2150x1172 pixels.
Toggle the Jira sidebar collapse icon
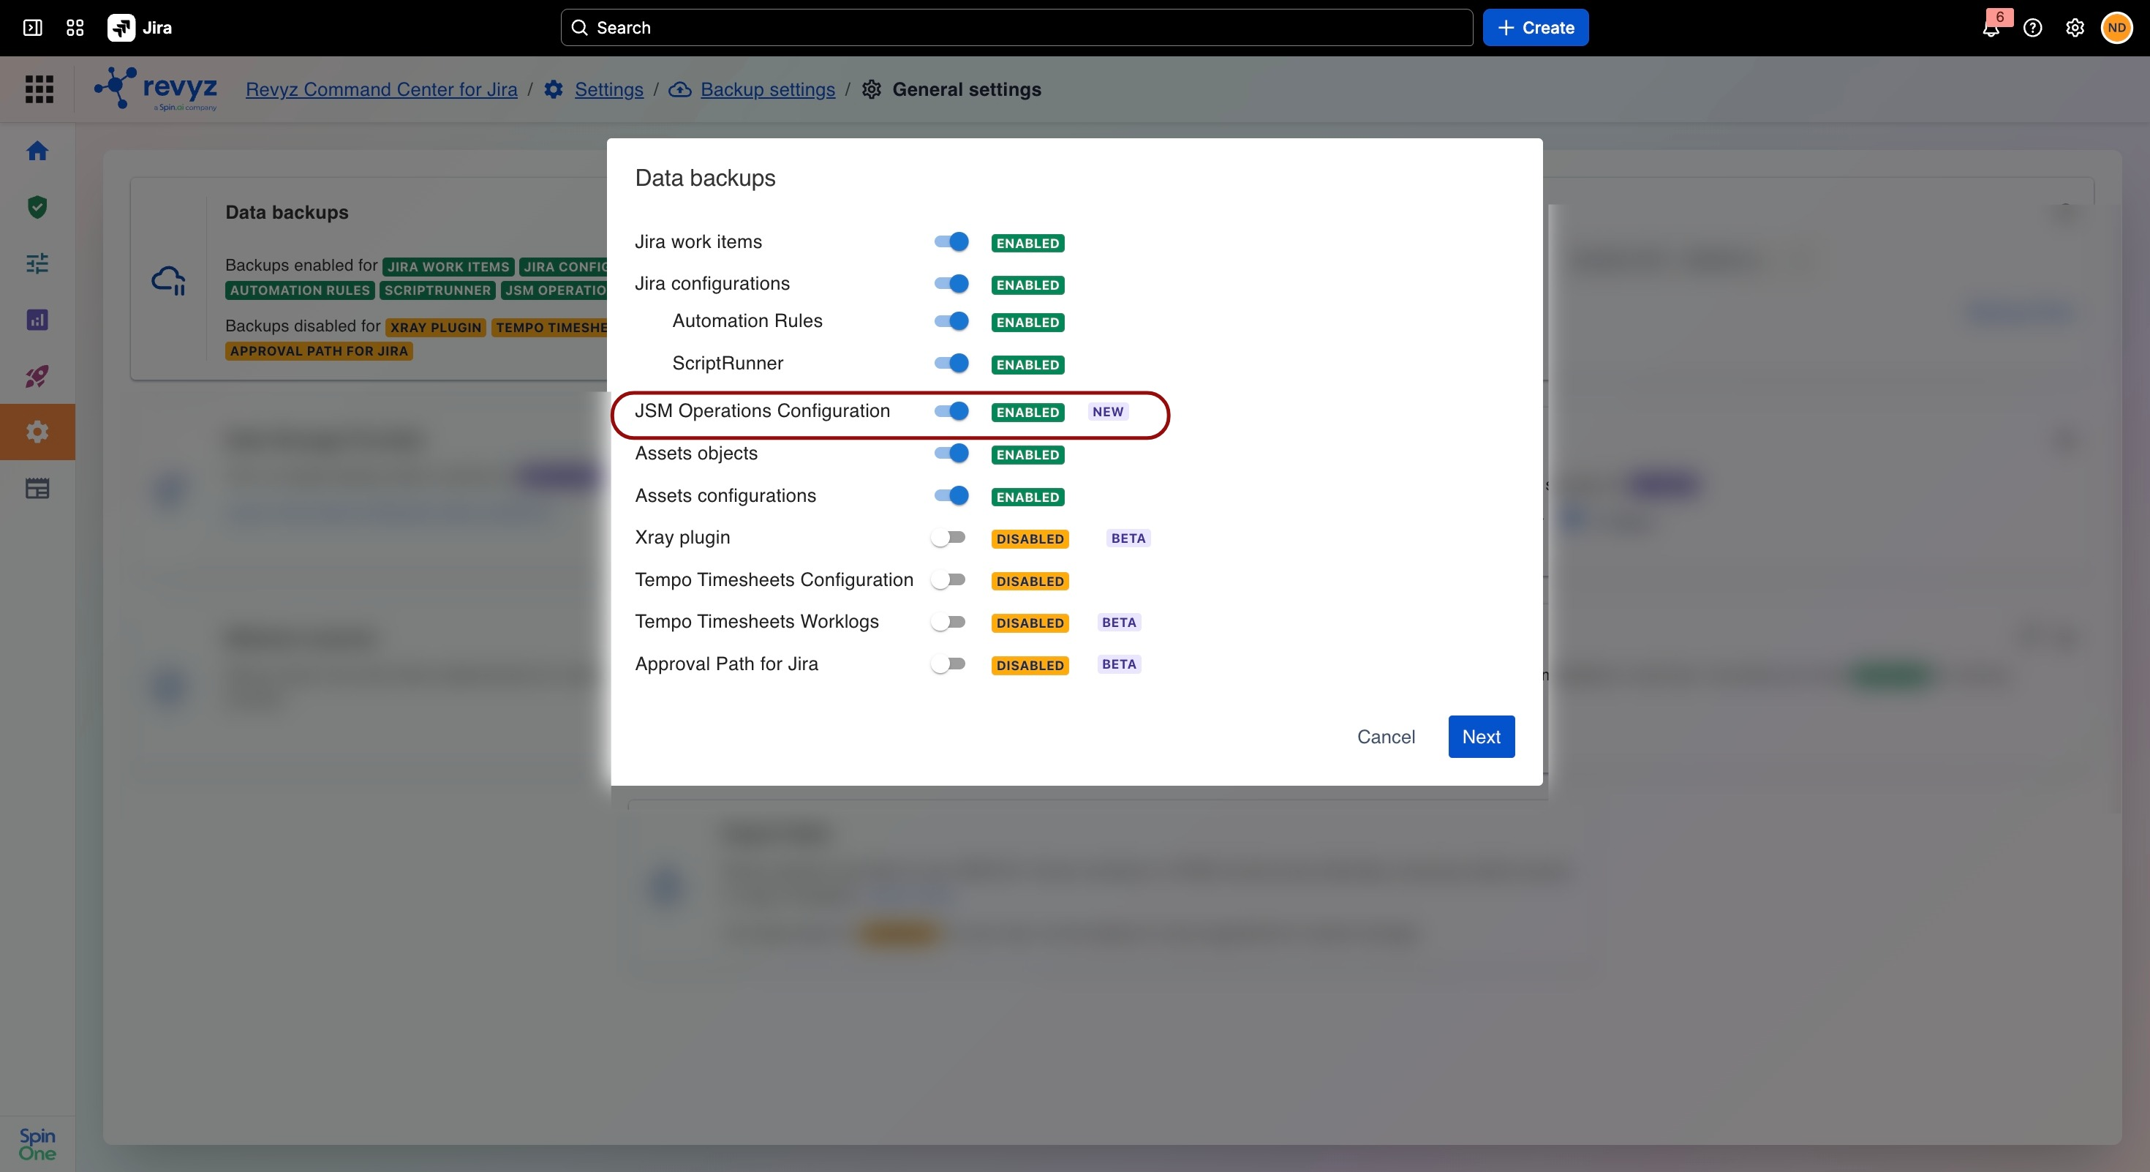(x=33, y=28)
